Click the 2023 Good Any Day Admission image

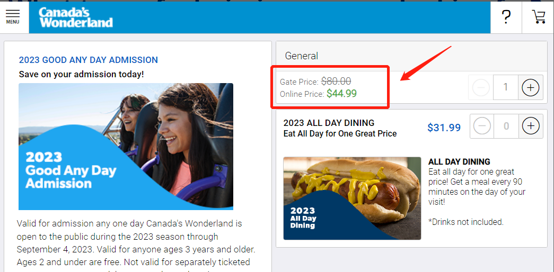pyautogui.click(x=126, y=147)
